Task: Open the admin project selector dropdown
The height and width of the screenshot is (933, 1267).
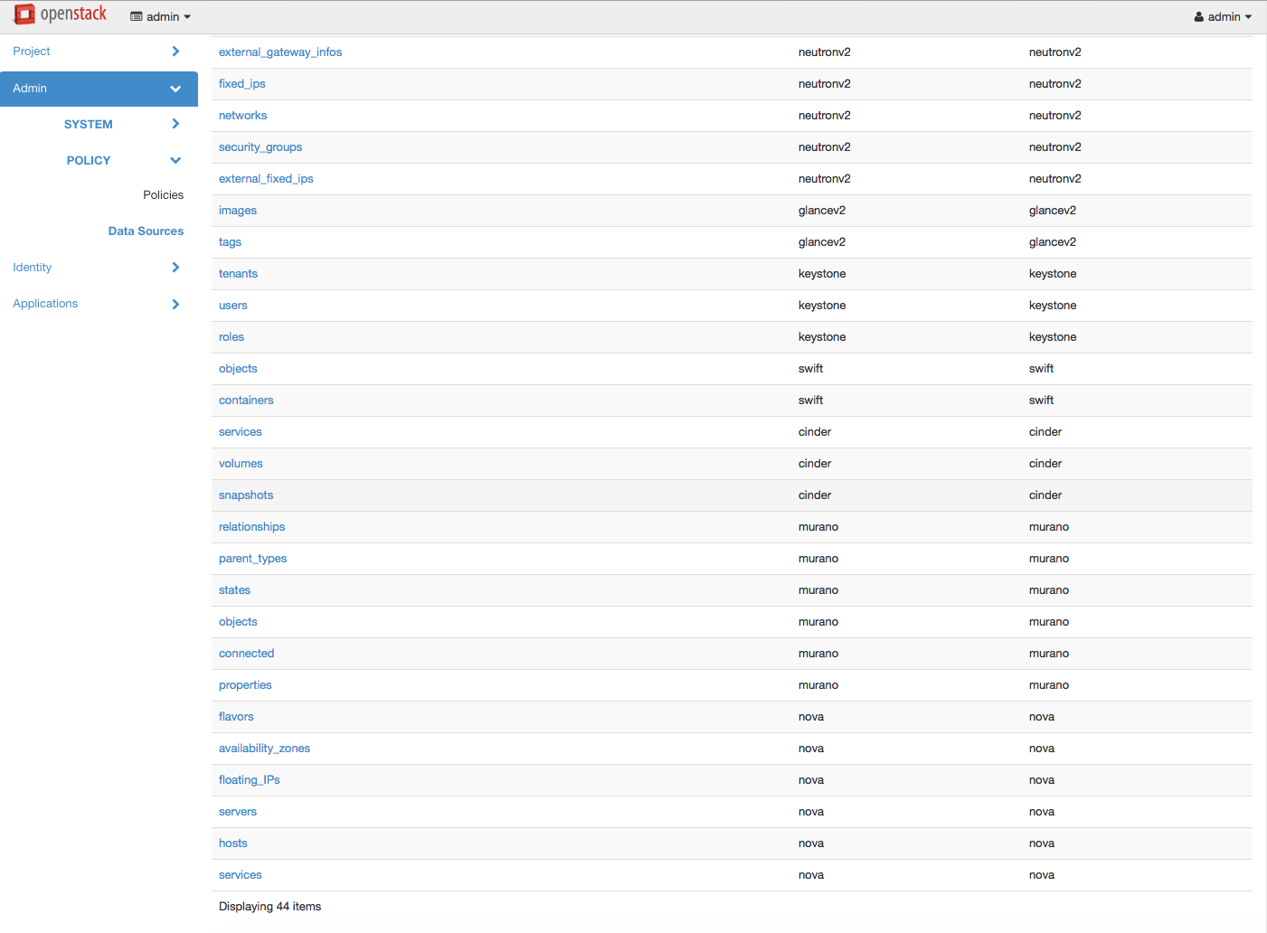Action: tap(161, 16)
